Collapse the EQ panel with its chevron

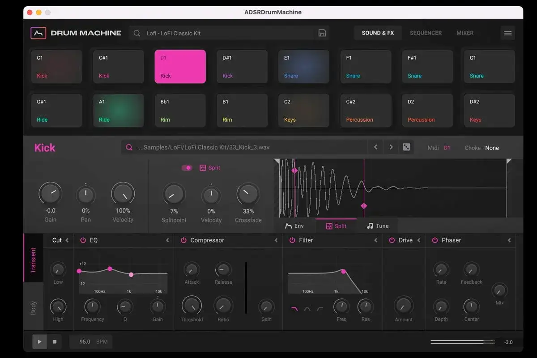[x=168, y=240]
